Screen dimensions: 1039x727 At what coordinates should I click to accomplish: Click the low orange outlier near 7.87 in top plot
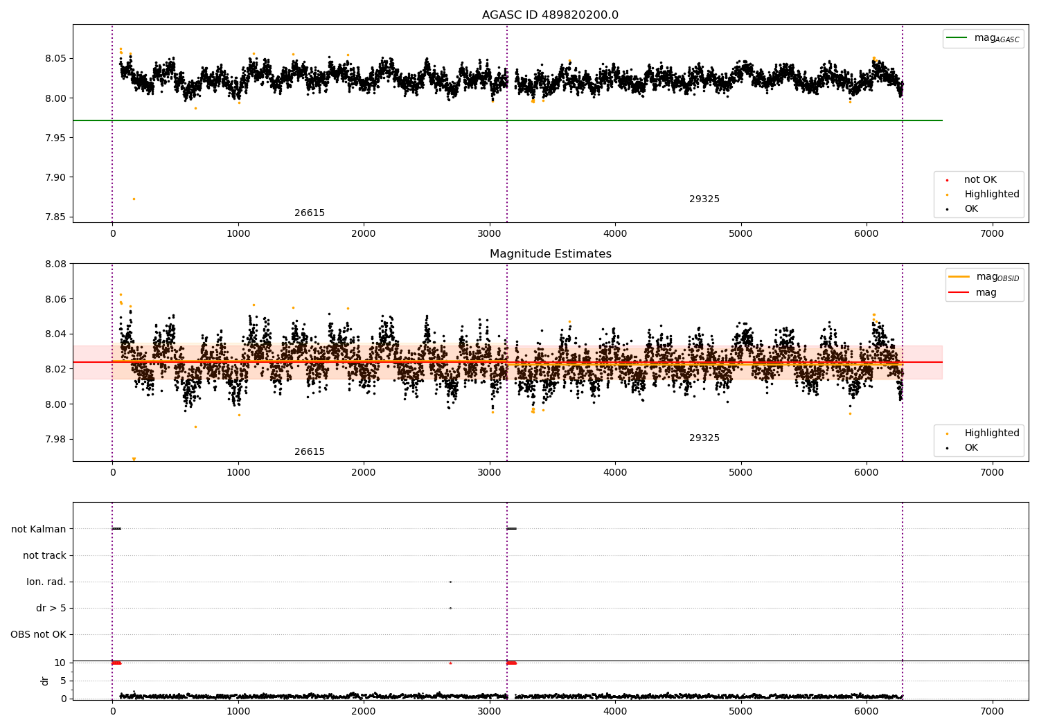point(134,199)
